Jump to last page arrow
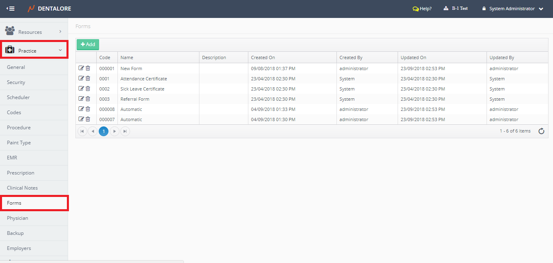Viewport: 553px width, 263px height. coord(125,131)
